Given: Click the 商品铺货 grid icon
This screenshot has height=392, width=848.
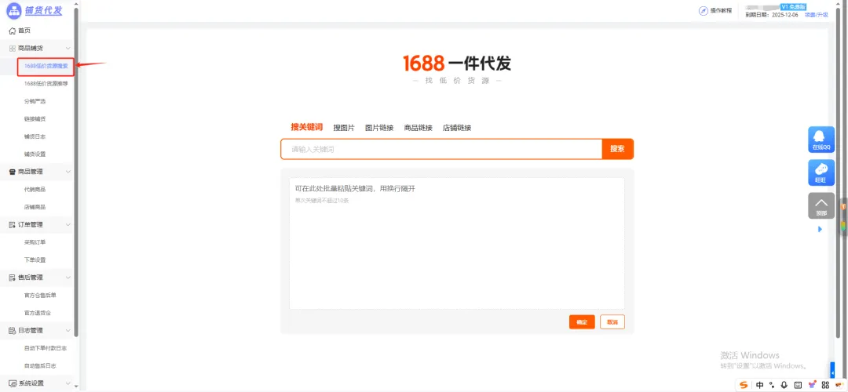Looking at the screenshot, I should point(12,49).
